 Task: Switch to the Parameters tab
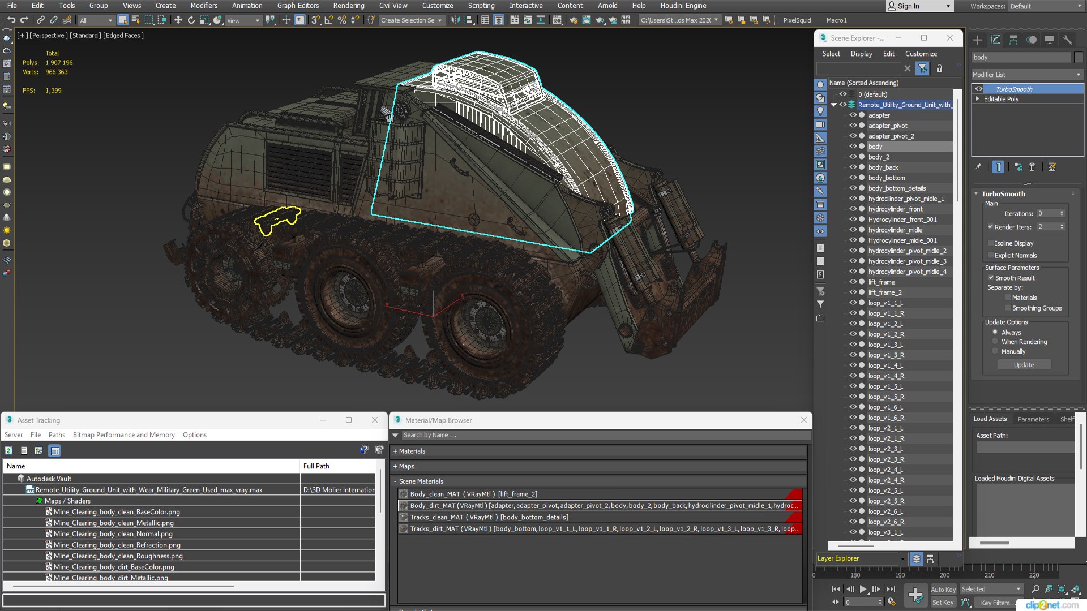pyautogui.click(x=1033, y=419)
